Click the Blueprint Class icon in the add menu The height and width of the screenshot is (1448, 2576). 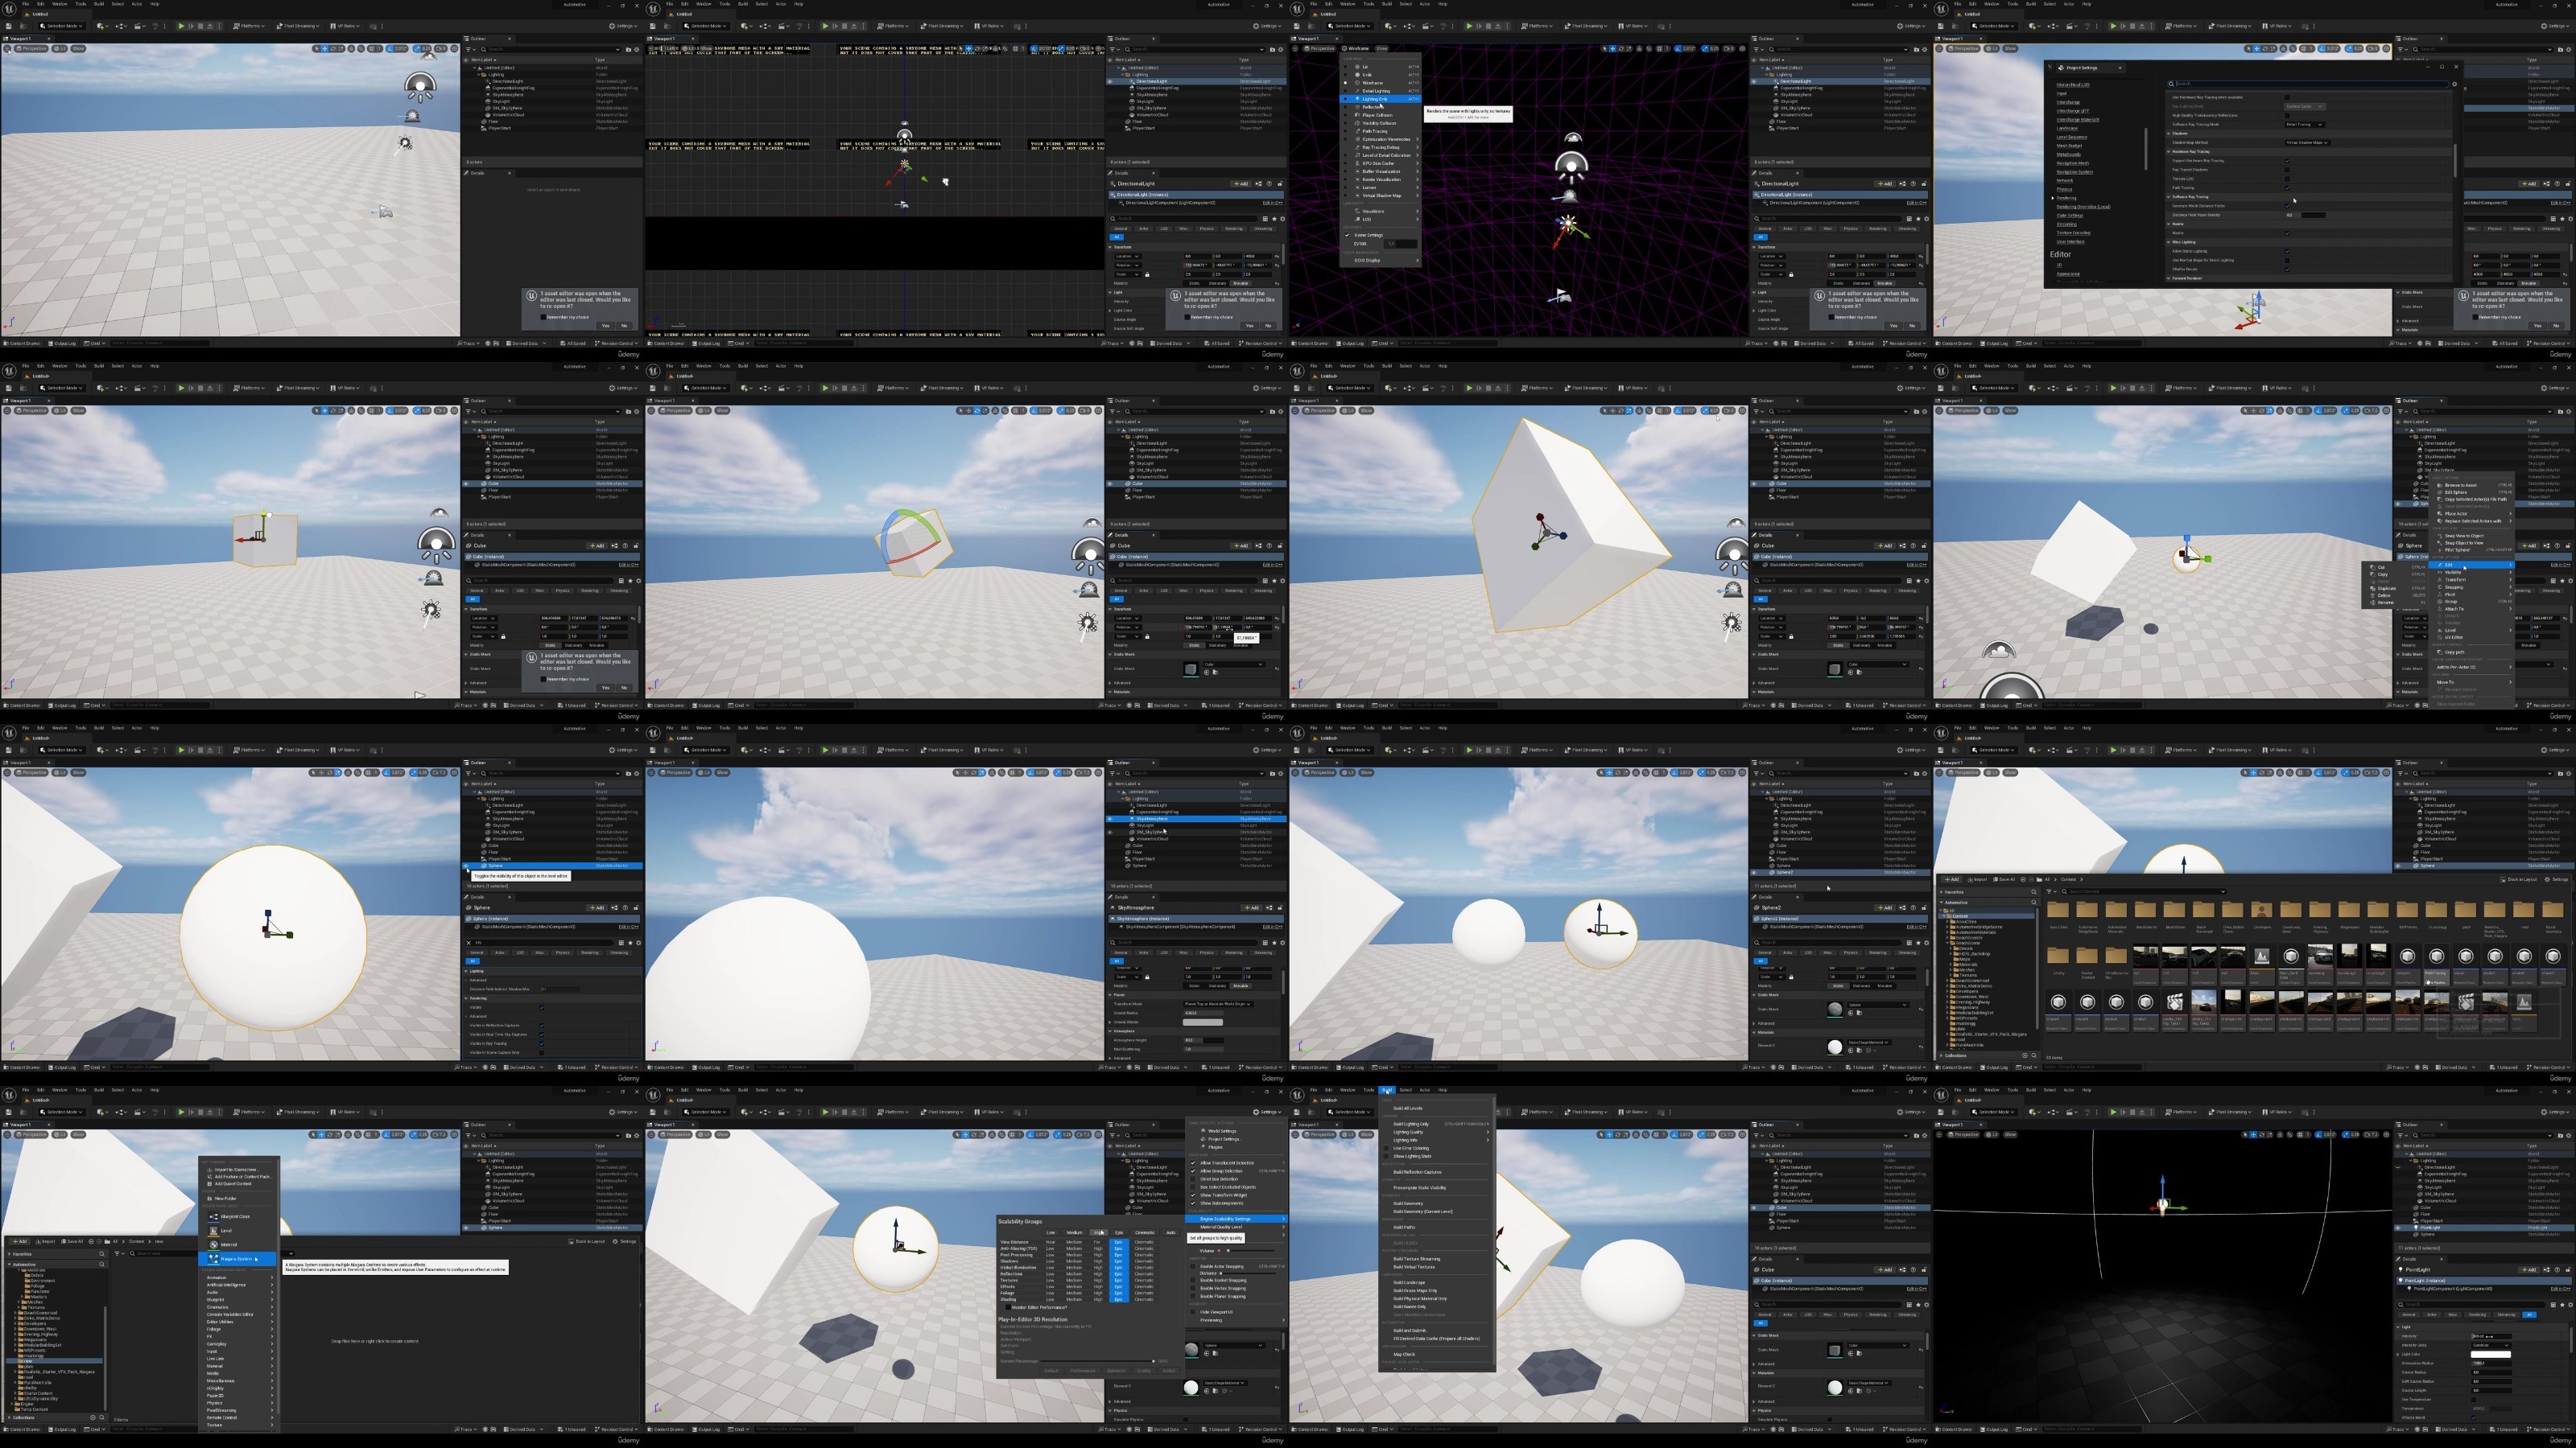(x=214, y=1217)
